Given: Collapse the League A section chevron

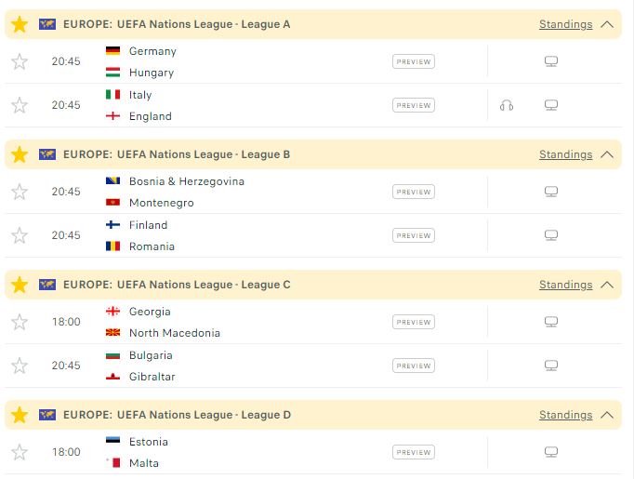Looking at the screenshot, I should coord(607,24).
